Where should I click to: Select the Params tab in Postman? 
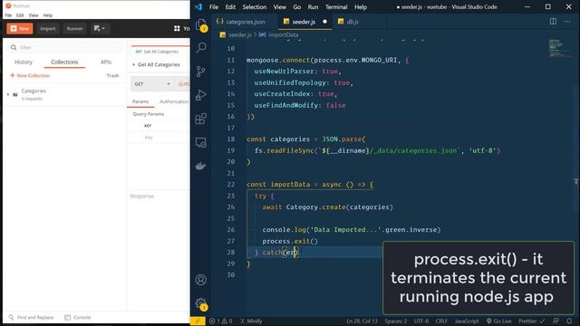[140, 101]
